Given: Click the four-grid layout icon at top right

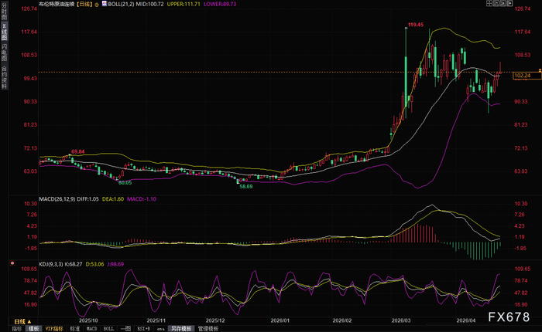Looking at the screenshot, I should click(489, 3).
